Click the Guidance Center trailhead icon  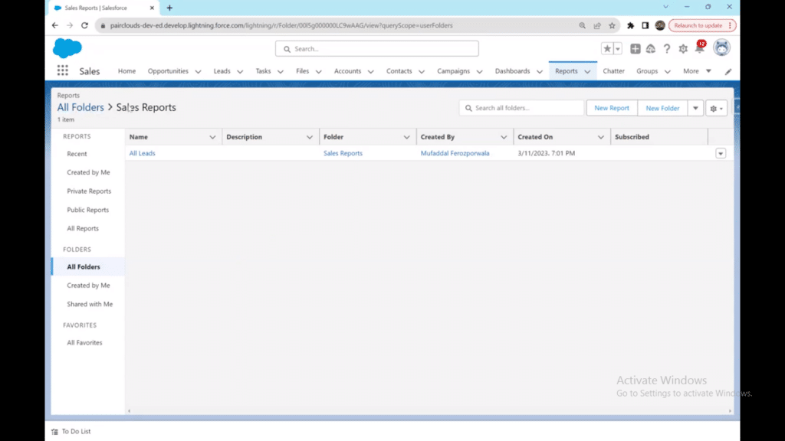(x=650, y=48)
